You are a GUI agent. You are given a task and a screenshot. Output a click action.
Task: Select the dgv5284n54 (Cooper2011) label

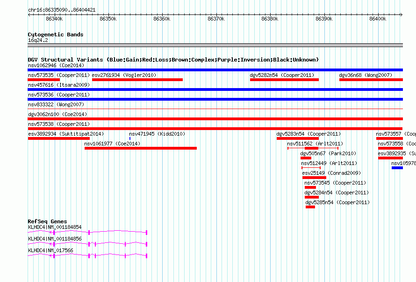pos(337,193)
